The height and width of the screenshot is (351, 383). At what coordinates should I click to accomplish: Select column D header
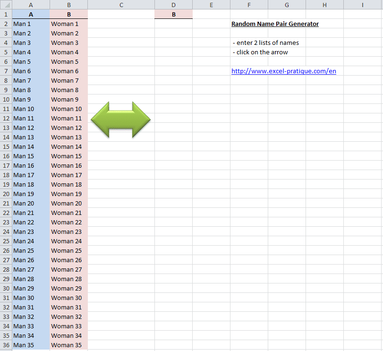173,5
